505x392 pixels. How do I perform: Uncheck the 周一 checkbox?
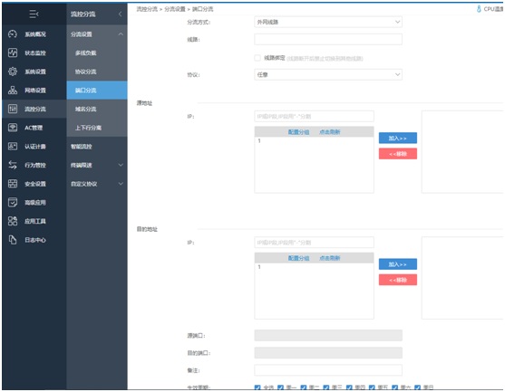[x=280, y=387]
